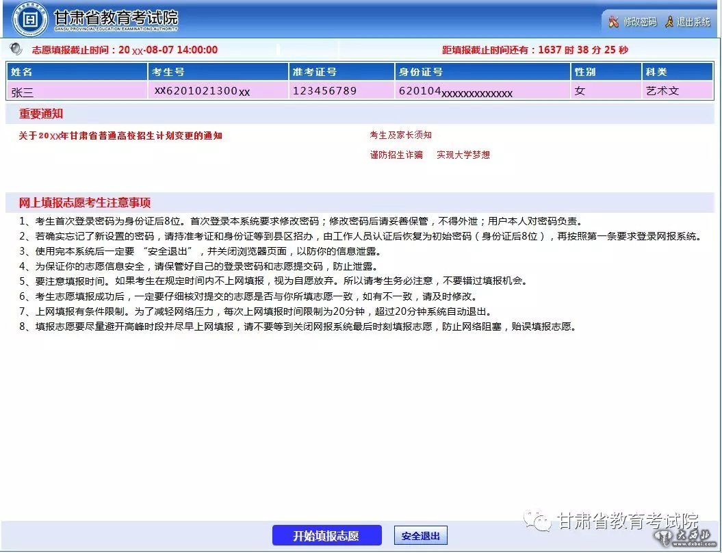Click the WeChat watermark icon near bottom
Image resolution: width=722 pixels, height=553 pixels.
541,522
